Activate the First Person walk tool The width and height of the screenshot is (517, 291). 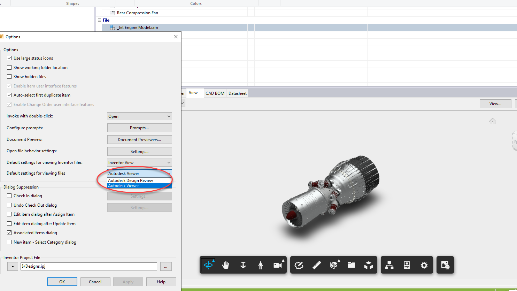261,265
